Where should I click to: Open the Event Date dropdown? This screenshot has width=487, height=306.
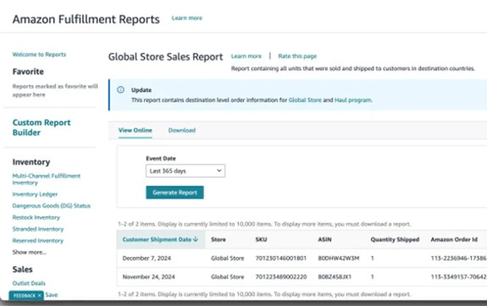click(185, 171)
